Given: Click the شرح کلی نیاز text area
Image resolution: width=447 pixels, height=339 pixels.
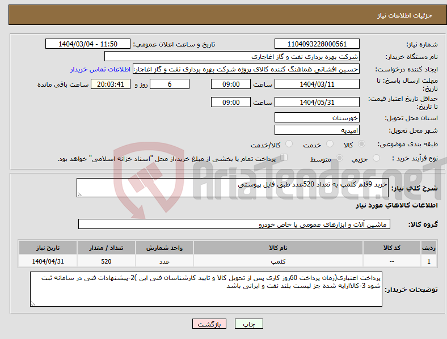Looking at the screenshot, I should pos(233,188).
